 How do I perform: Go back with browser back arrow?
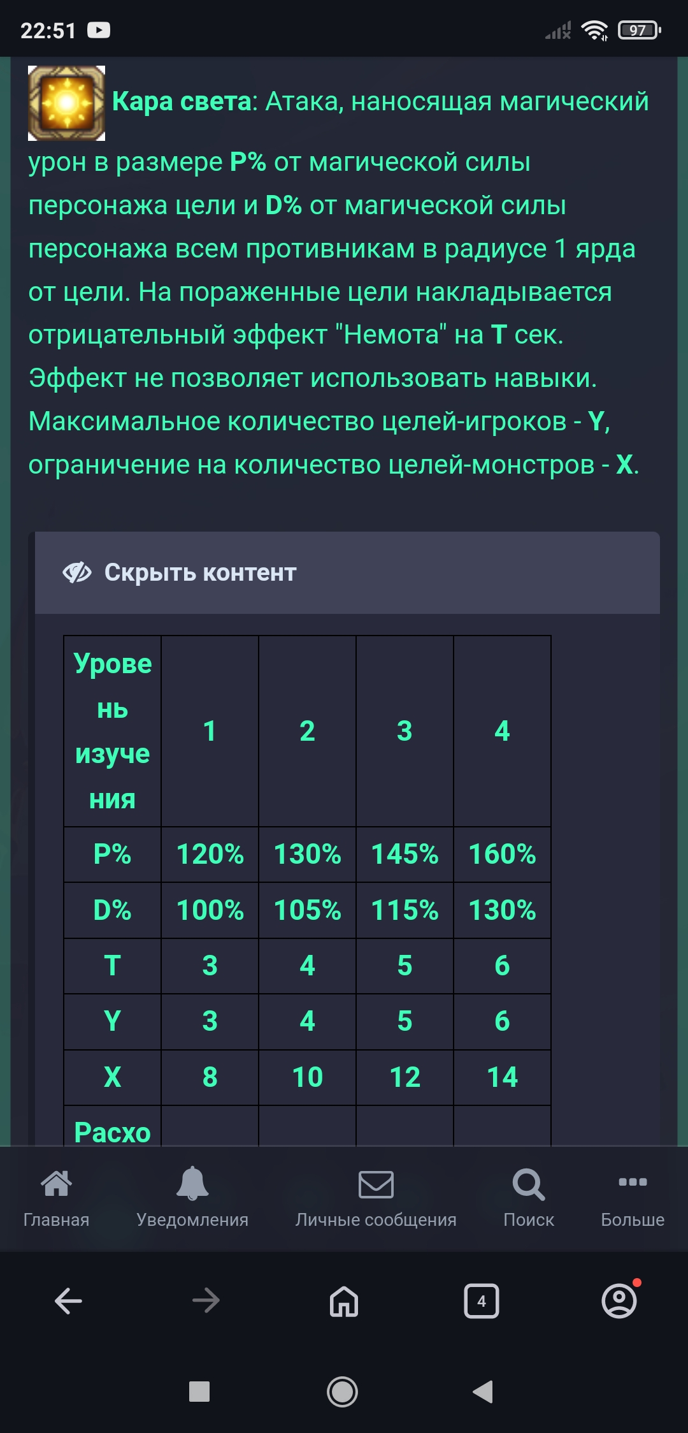(x=68, y=1301)
